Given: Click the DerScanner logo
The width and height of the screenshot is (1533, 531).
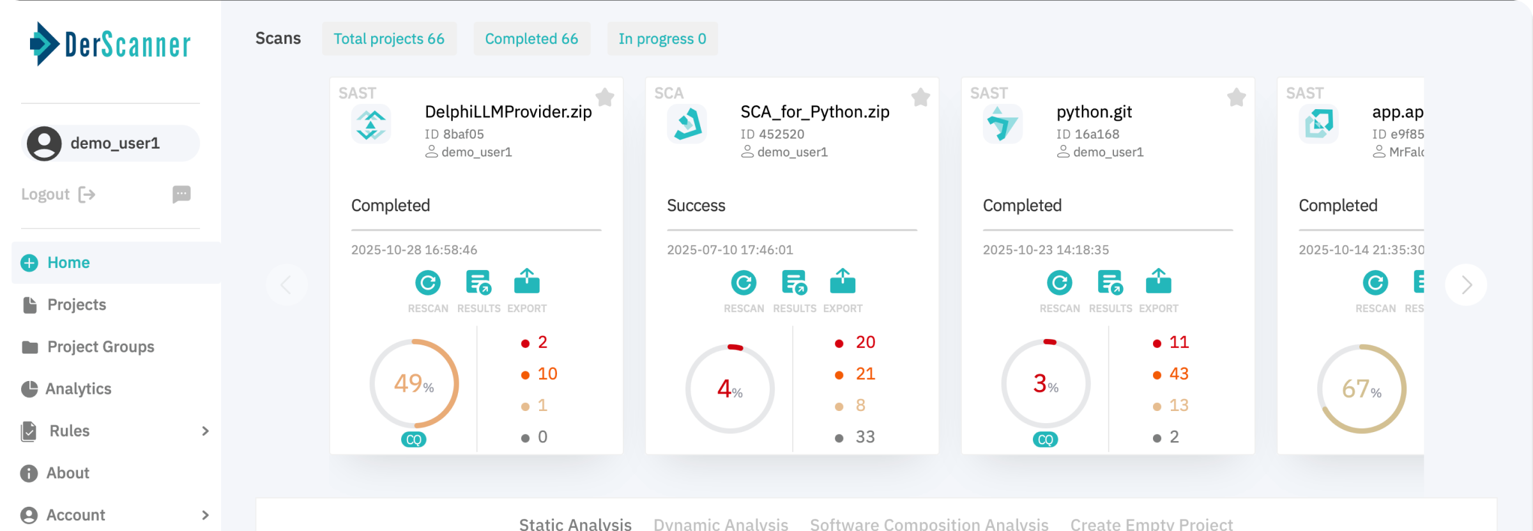Looking at the screenshot, I should point(111,45).
